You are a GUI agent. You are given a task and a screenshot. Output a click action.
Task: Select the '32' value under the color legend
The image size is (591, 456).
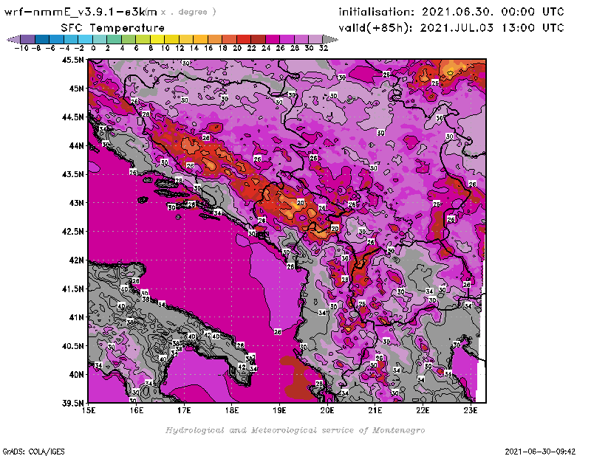click(324, 48)
